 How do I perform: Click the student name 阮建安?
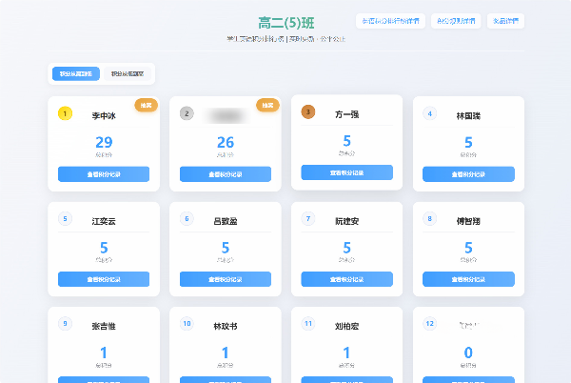click(x=346, y=221)
